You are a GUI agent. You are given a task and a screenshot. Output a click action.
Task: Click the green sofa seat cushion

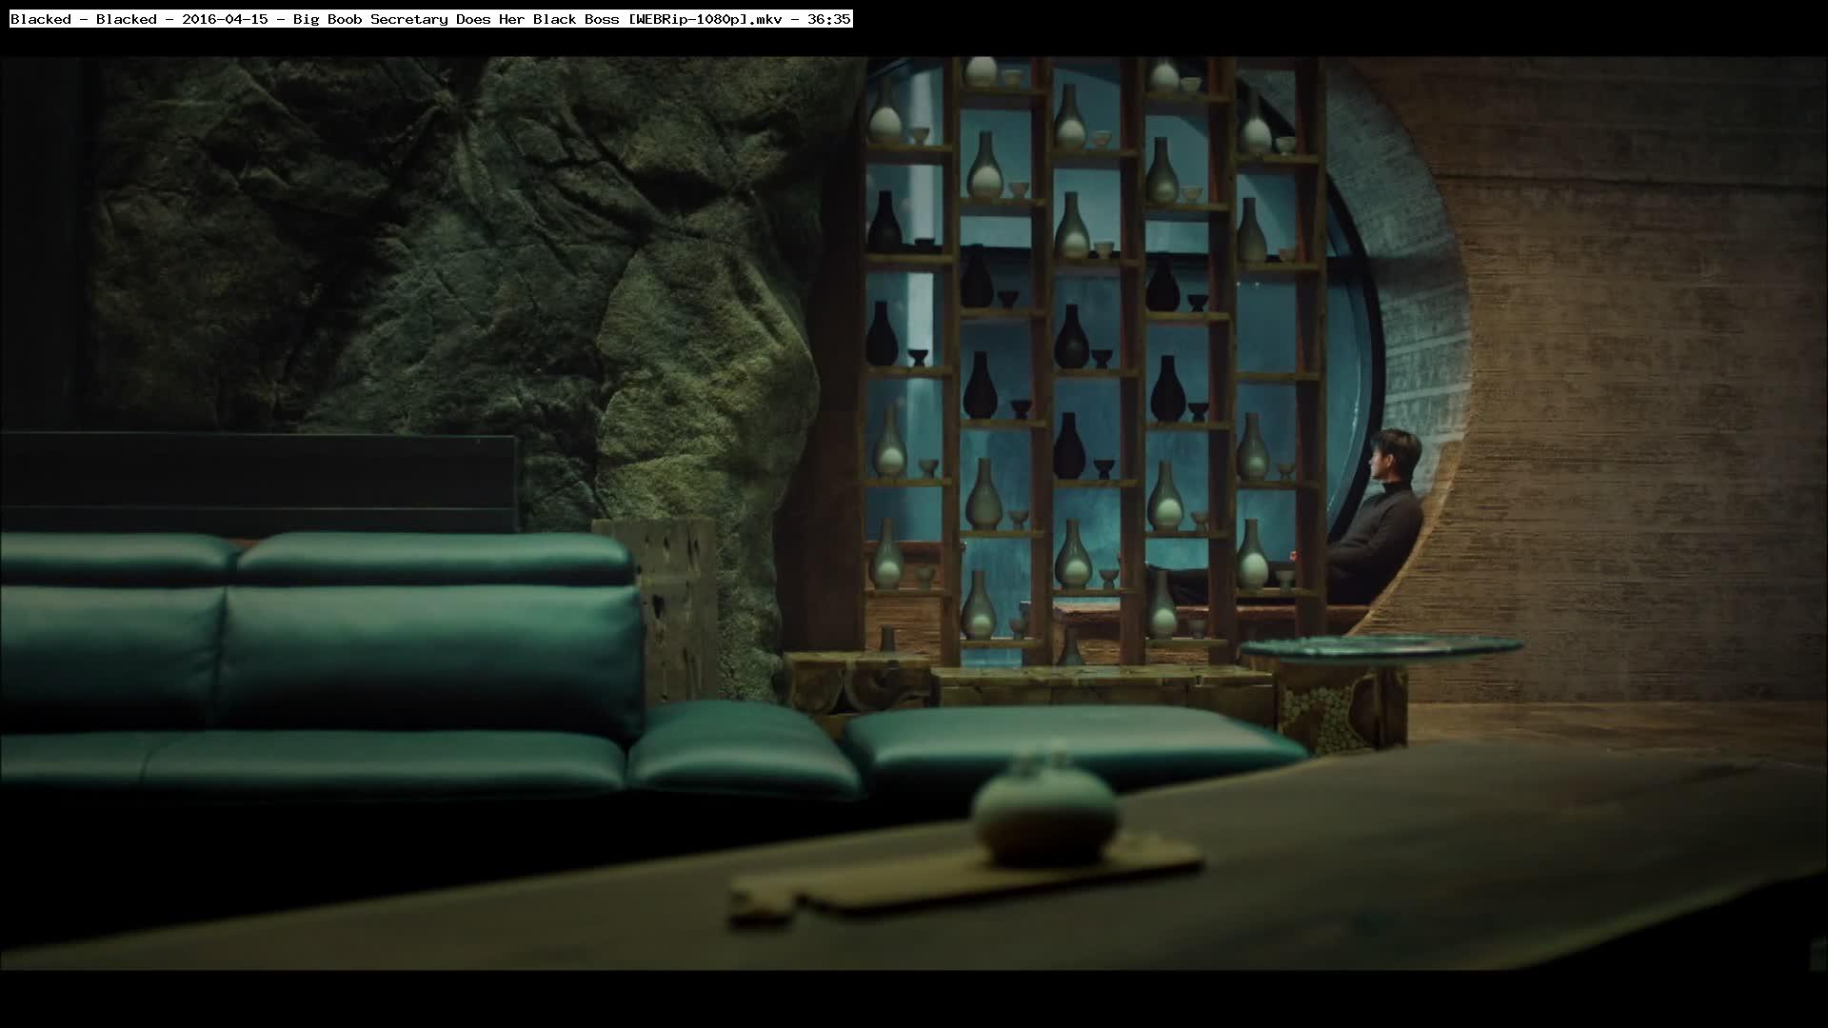coord(381,761)
